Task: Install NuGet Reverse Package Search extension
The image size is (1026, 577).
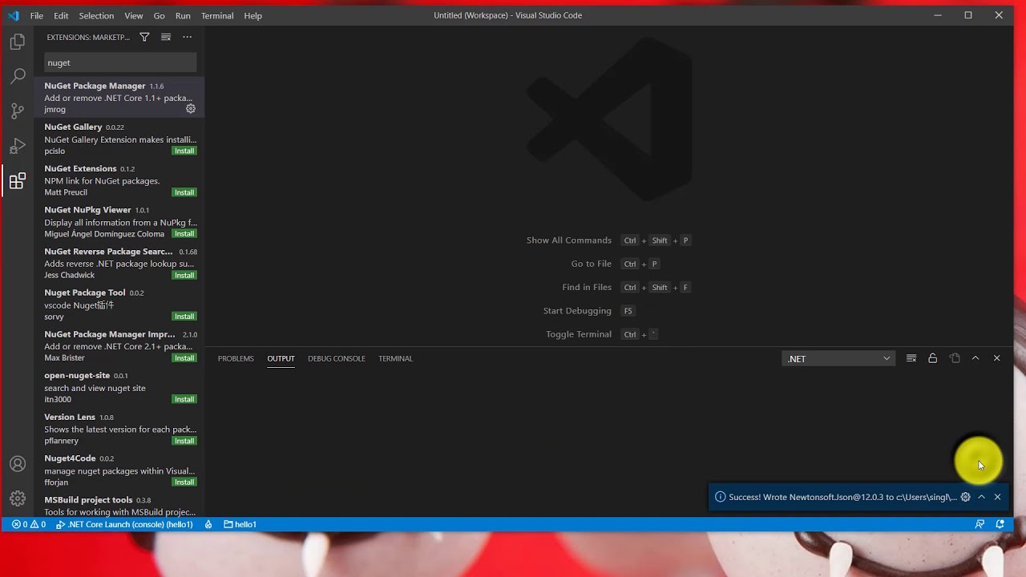Action: pyautogui.click(x=184, y=275)
